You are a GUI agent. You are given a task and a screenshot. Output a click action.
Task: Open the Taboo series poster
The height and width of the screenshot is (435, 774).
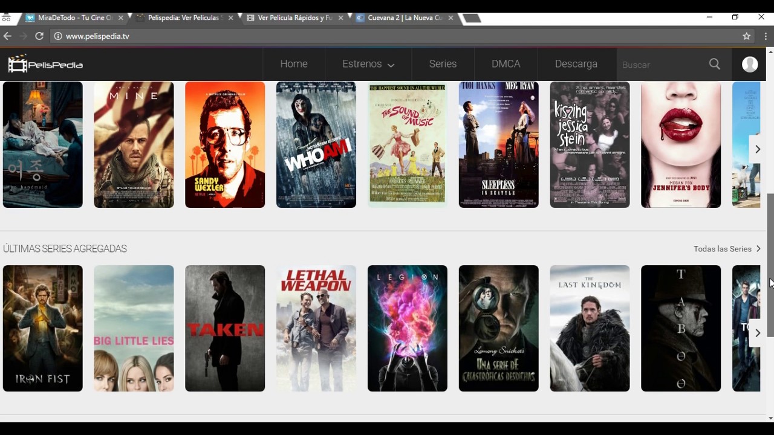[x=681, y=328]
